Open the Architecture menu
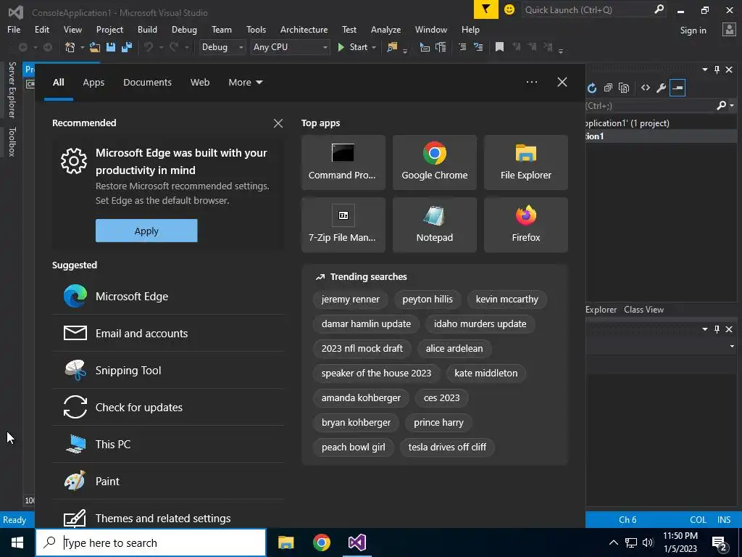This screenshot has width=742, height=557. pyautogui.click(x=304, y=29)
